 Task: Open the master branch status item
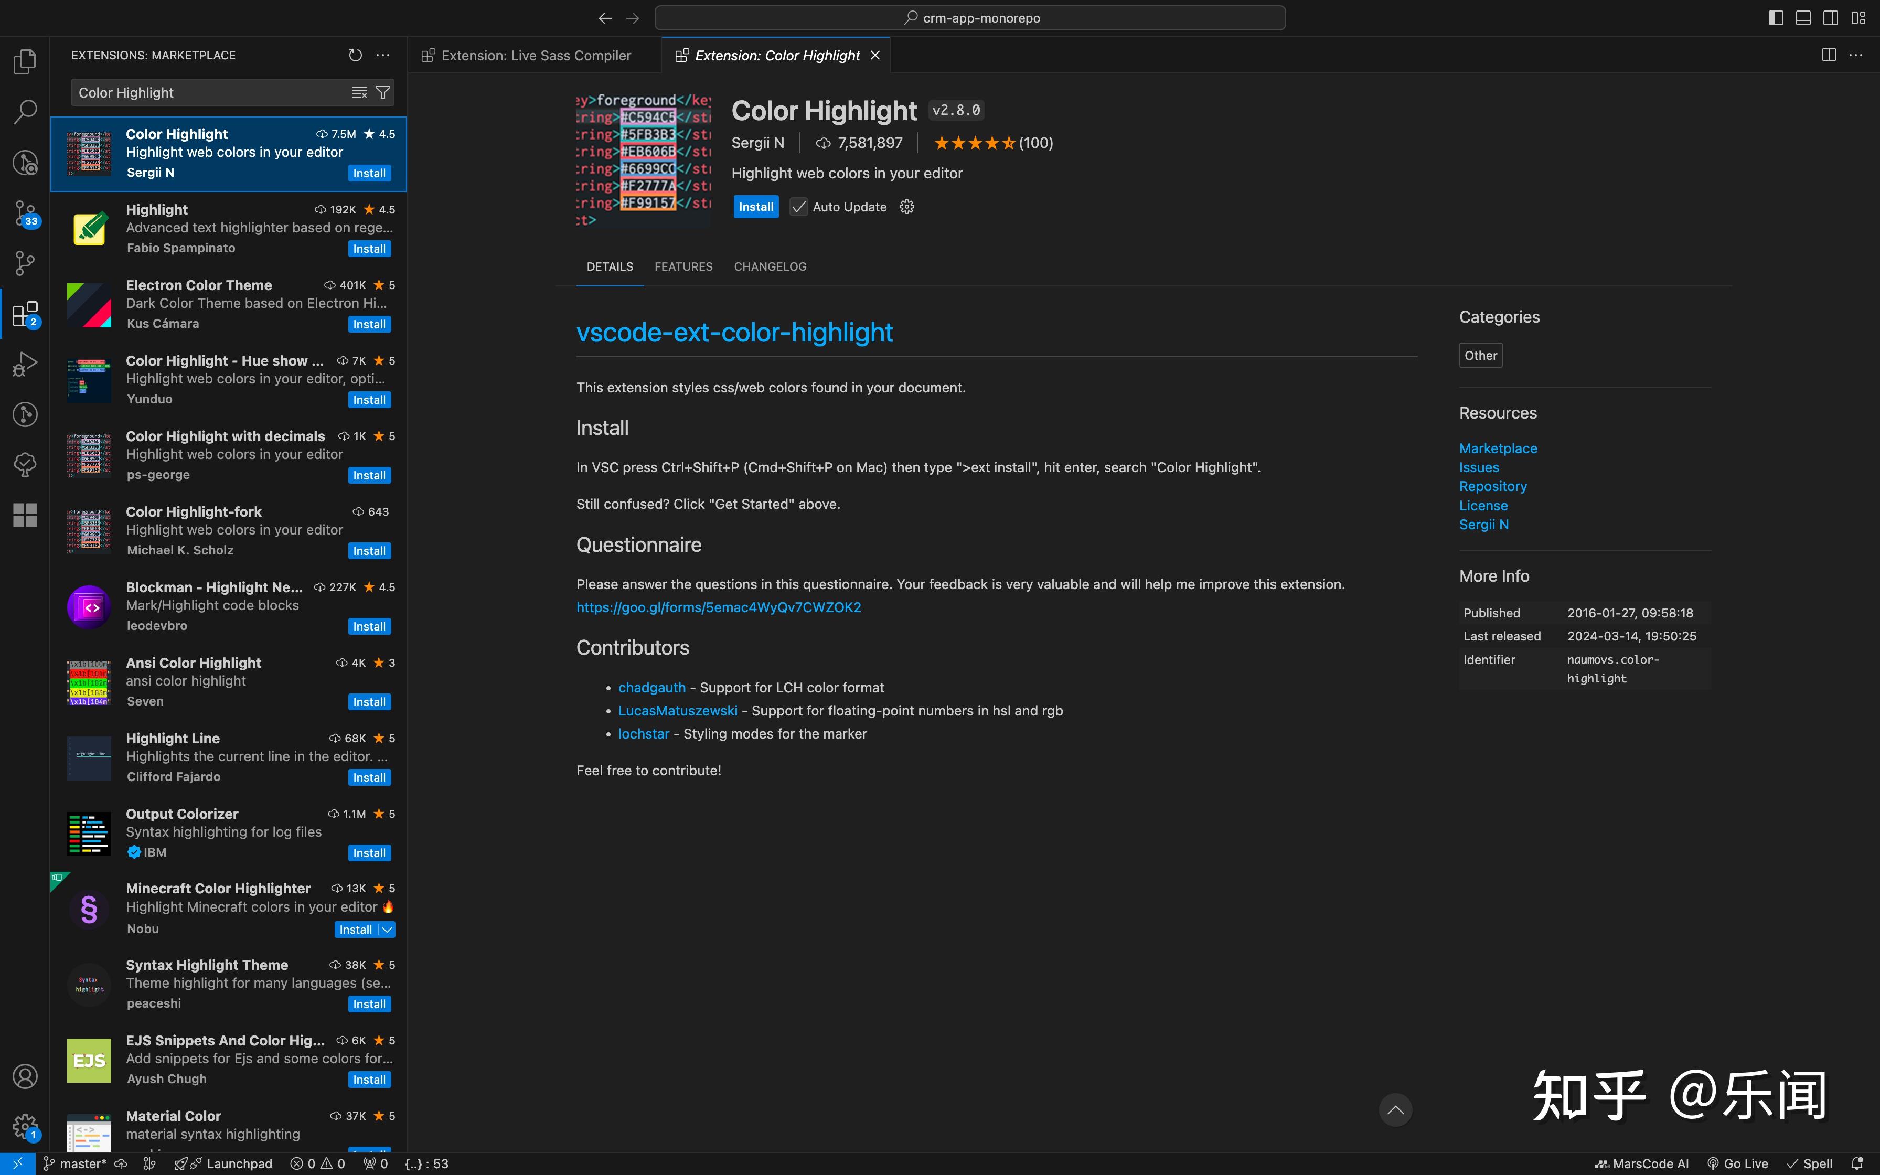pos(74,1163)
